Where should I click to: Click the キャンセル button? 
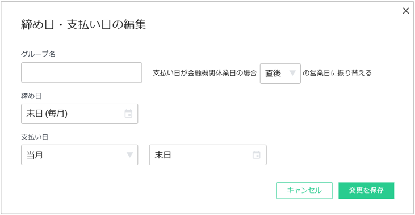tap(304, 191)
